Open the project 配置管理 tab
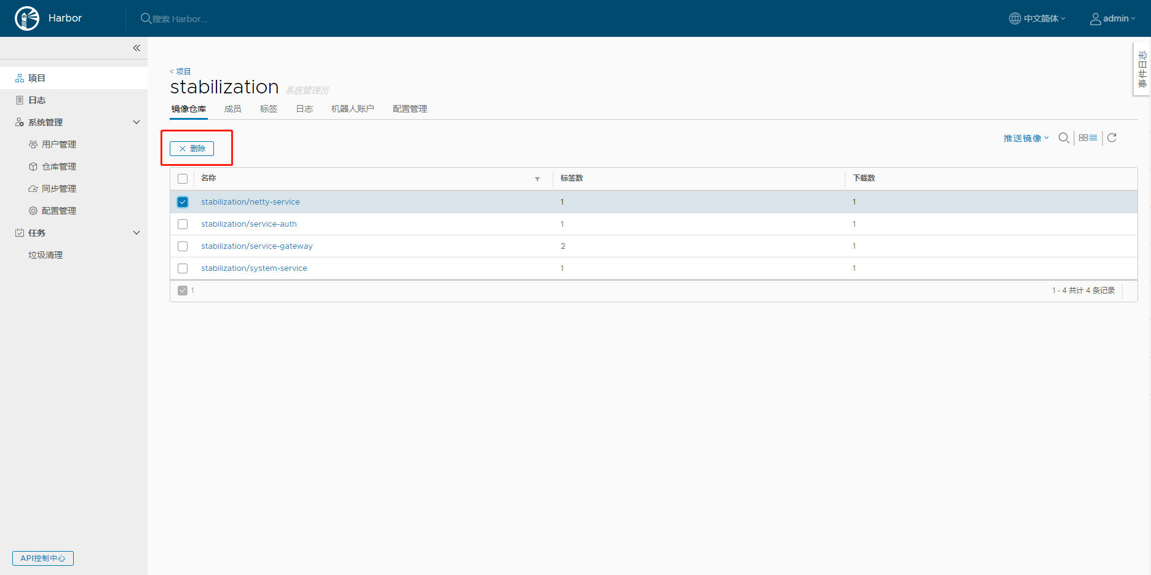Viewport: 1151px width, 575px height. pyautogui.click(x=410, y=109)
